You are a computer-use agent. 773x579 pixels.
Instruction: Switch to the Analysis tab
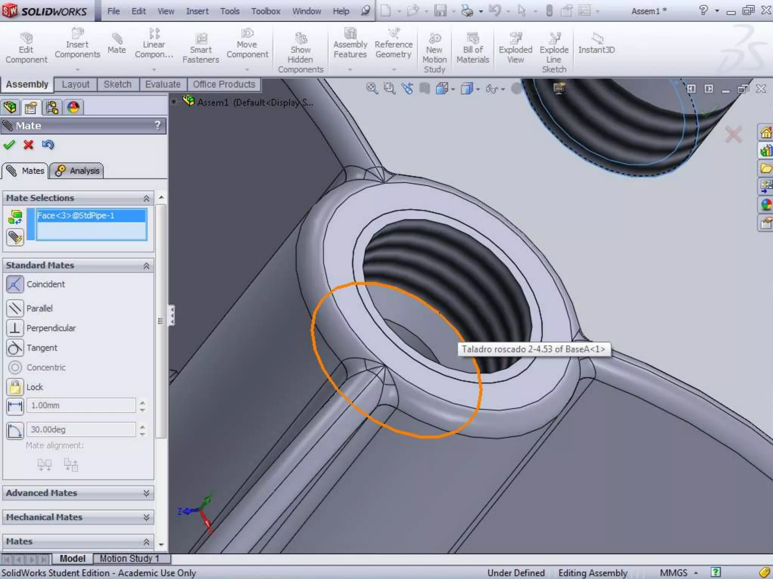click(77, 171)
